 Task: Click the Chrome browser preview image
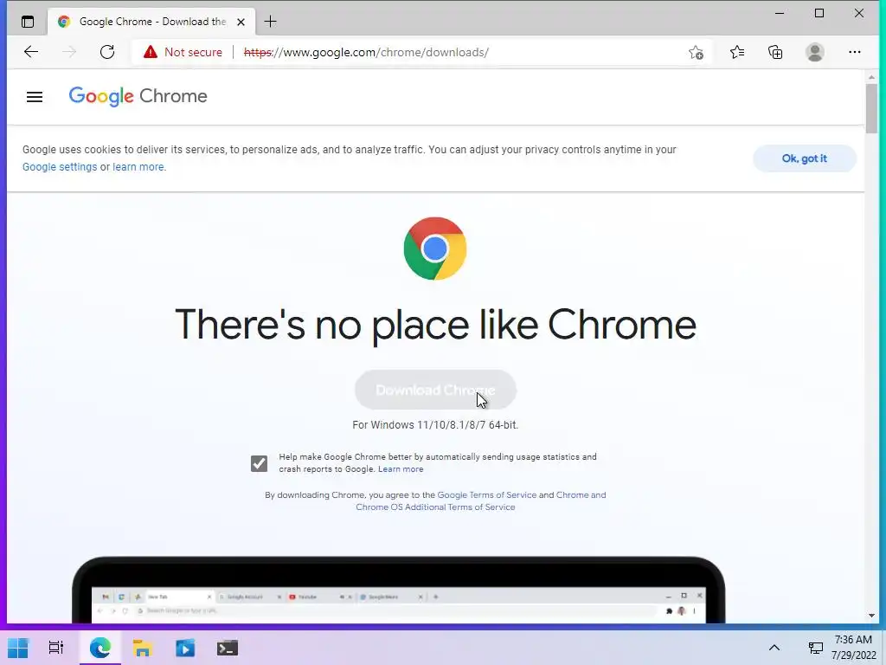click(x=398, y=590)
